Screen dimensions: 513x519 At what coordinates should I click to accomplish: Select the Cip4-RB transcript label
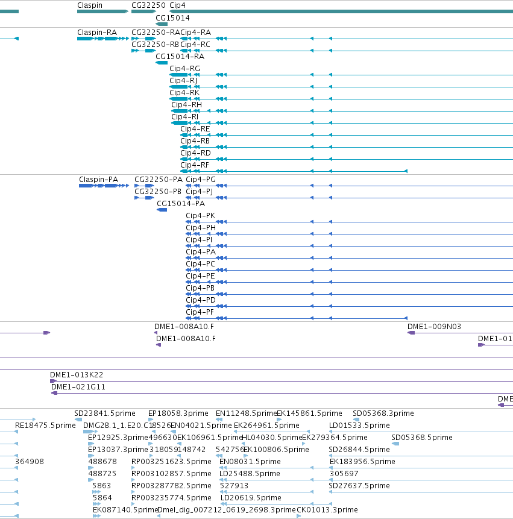(x=195, y=141)
